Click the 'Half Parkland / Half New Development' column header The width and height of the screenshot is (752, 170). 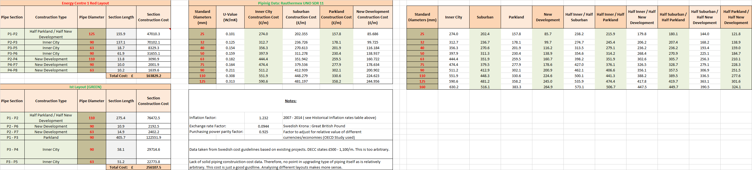(x=736, y=17)
